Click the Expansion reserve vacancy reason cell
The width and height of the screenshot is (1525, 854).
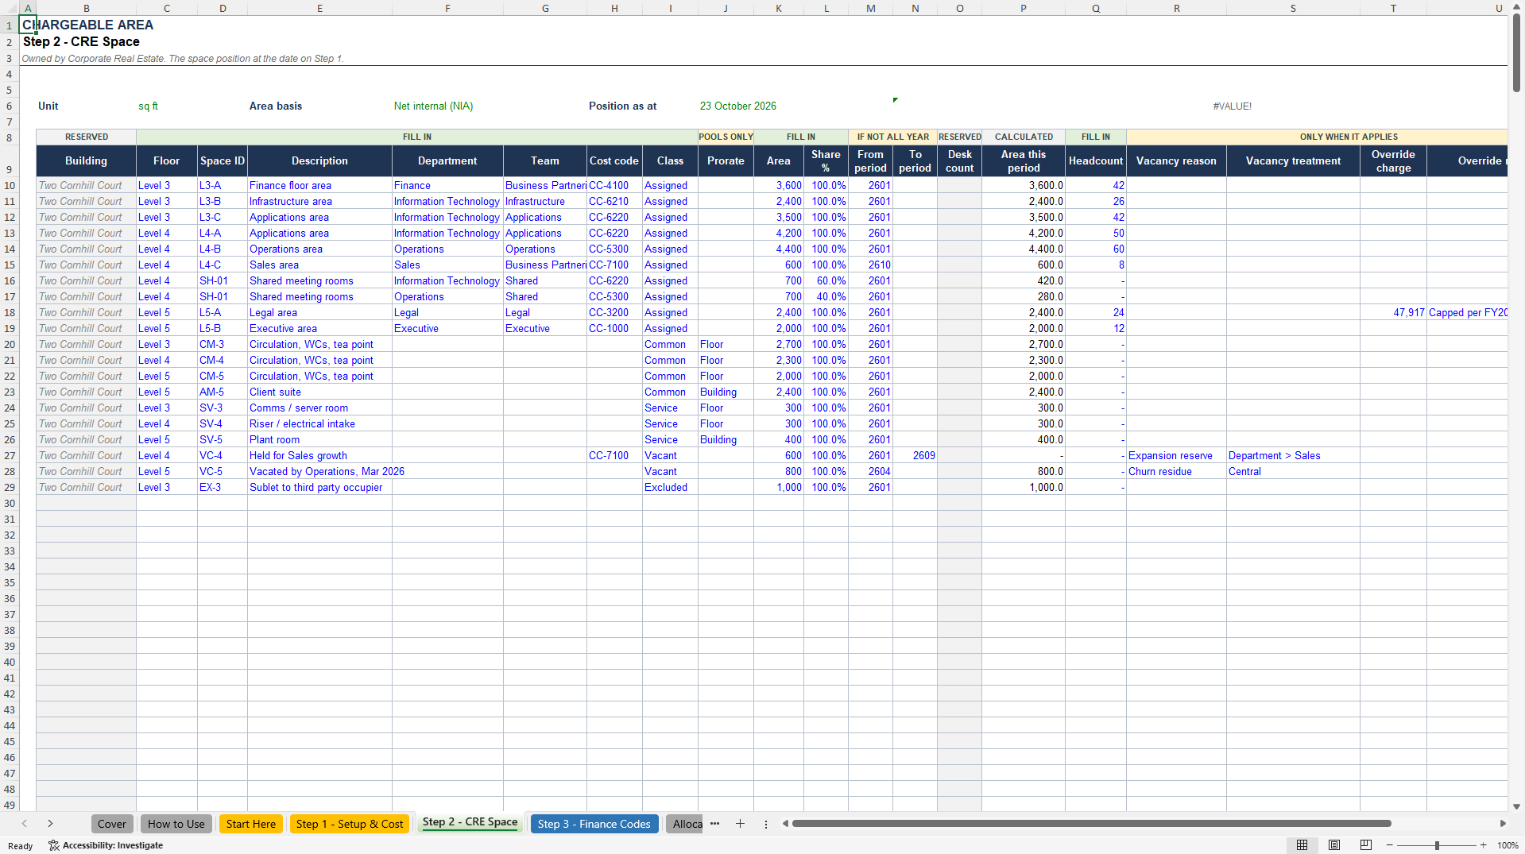point(1176,455)
